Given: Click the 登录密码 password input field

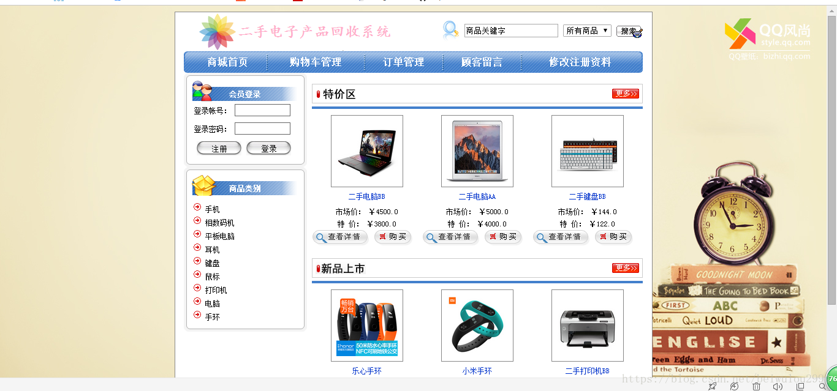Looking at the screenshot, I should (262, 128).
